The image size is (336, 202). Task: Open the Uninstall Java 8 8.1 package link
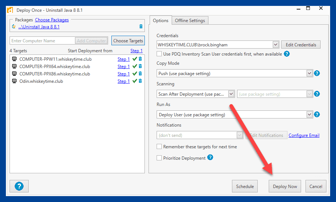(x=39, y=27)
